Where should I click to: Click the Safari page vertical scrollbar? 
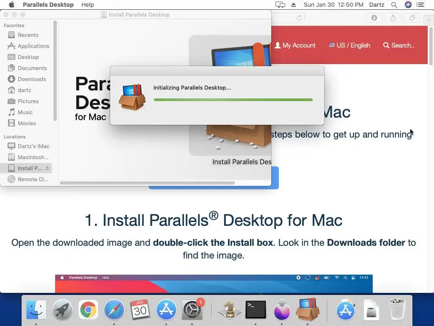tap(431, 46)
